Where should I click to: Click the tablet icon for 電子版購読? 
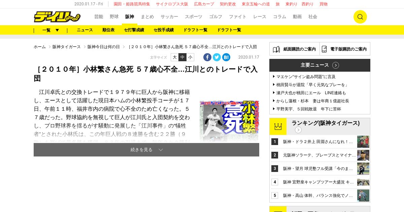pyautogui.click(x=324, y=49)
